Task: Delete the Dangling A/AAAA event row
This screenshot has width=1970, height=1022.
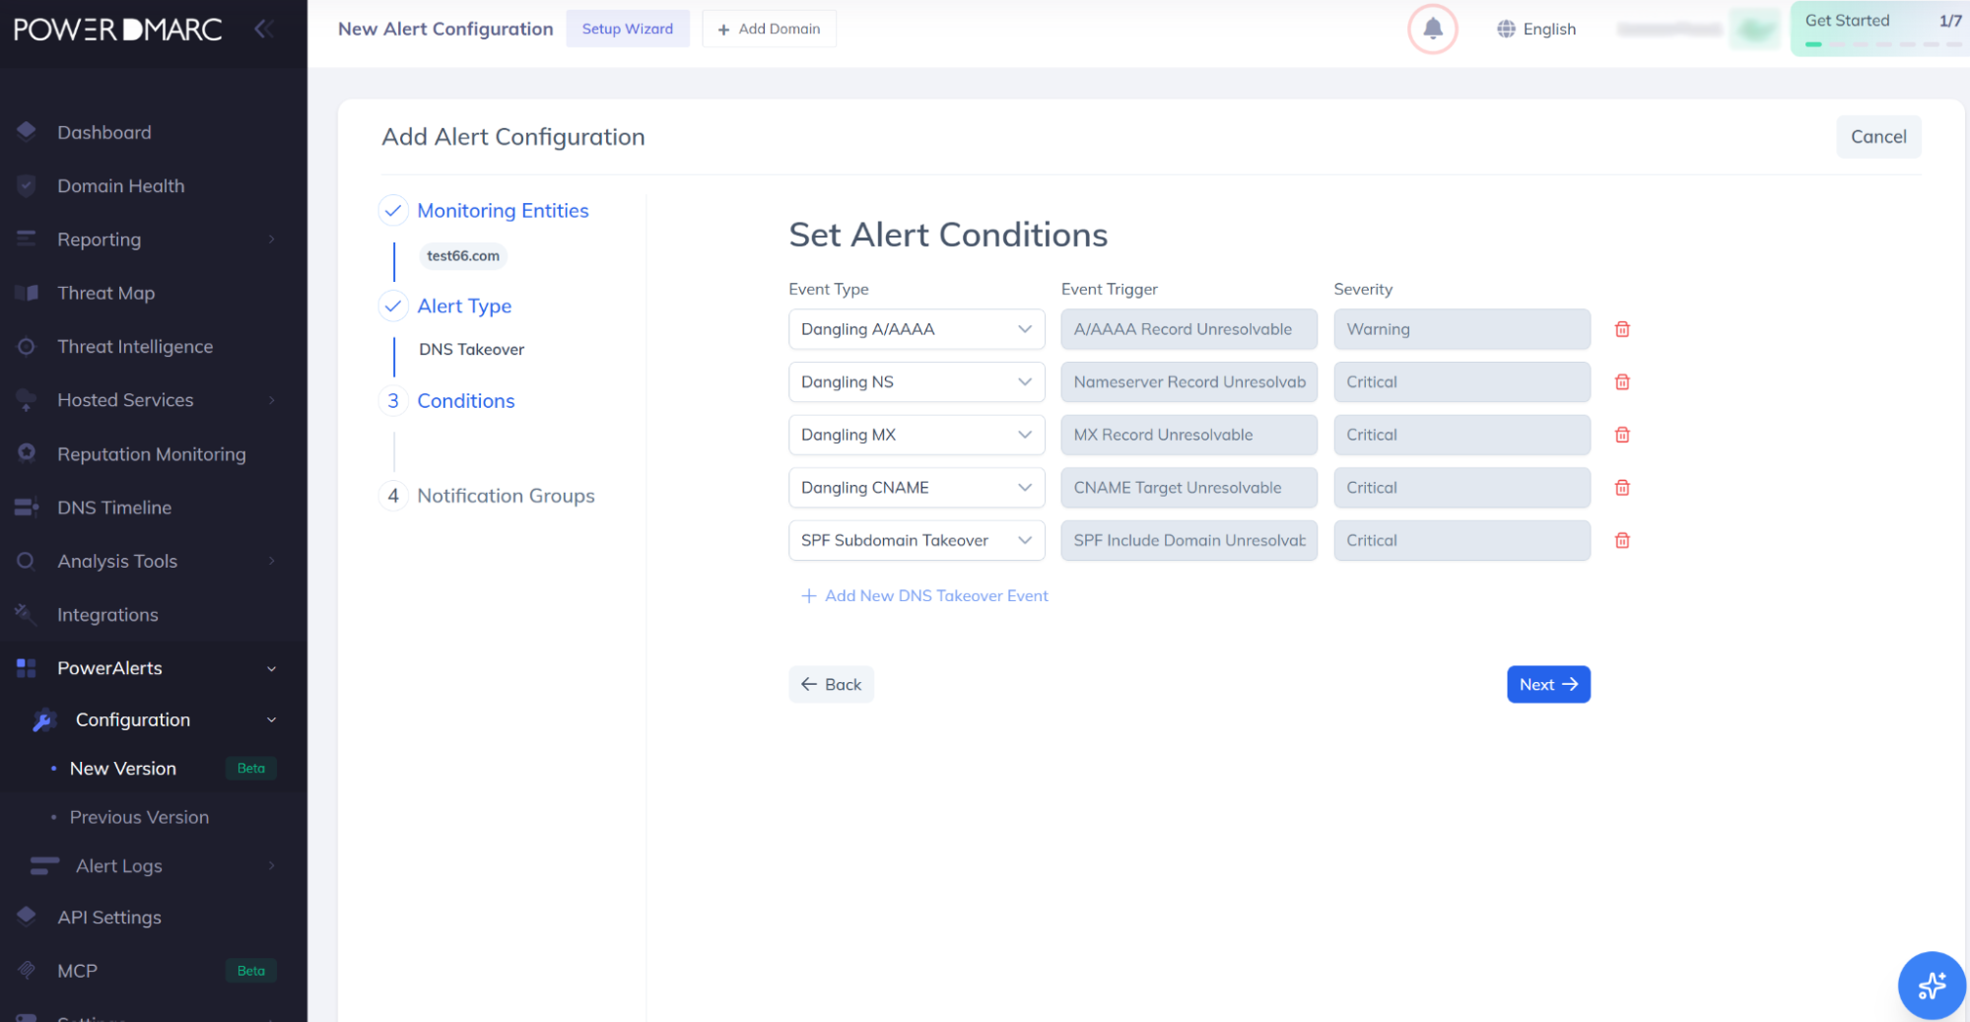Action: (1622, 329)
